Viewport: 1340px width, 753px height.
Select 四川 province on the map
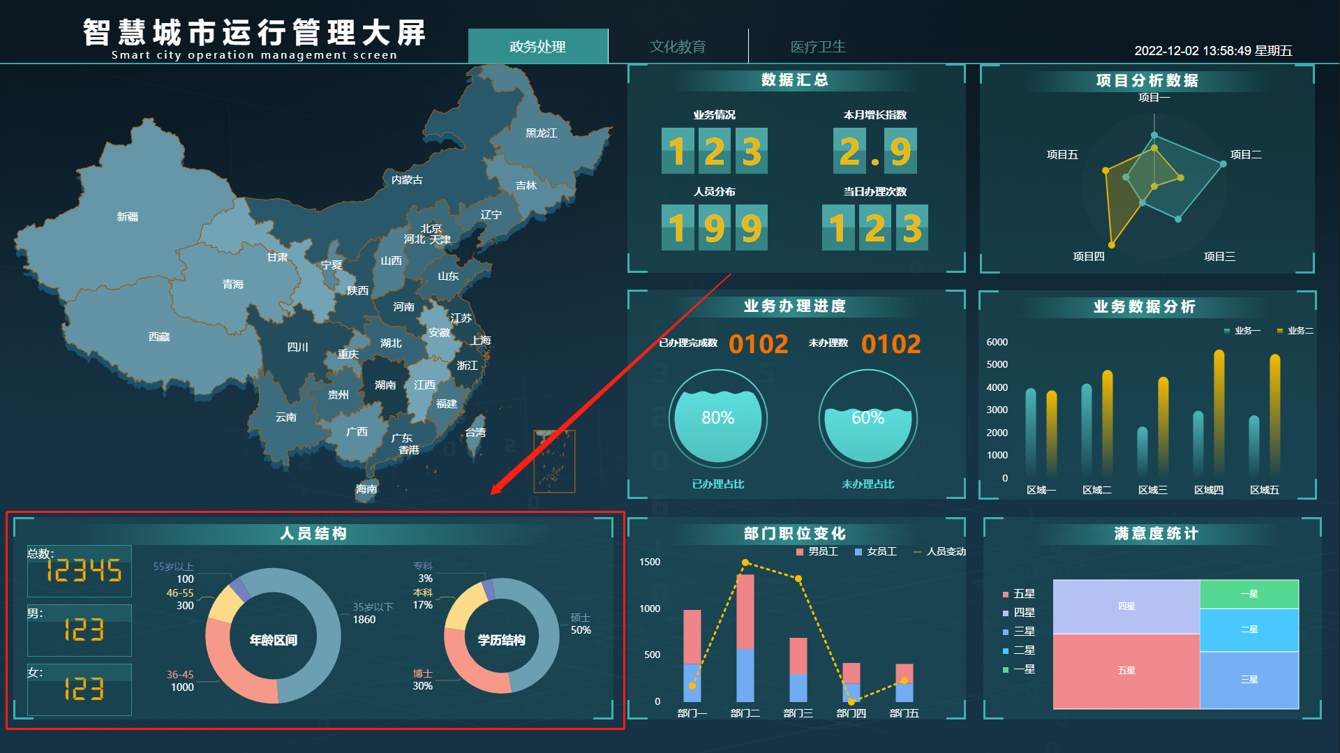pyautogui.click(x=298, y=348)
